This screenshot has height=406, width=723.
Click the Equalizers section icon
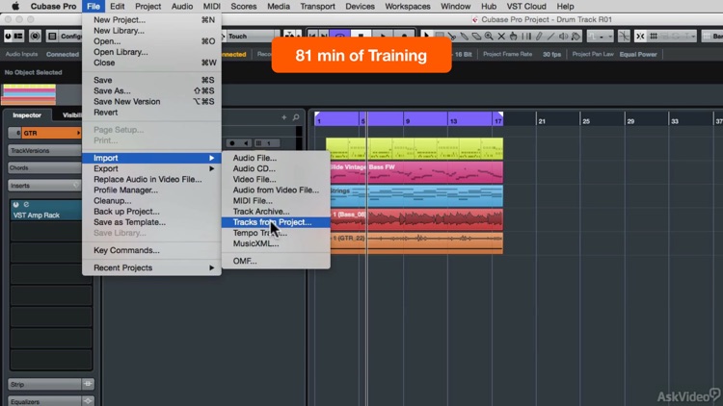[x=88, y=401]
